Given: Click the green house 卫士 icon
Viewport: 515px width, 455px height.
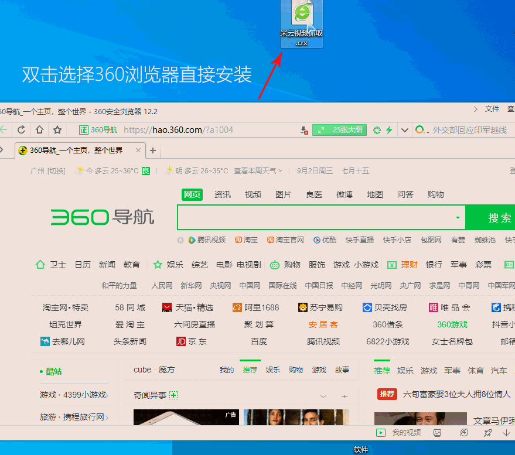Looking at the screenshot, I should pyautogui.click(x=40, y=265).
